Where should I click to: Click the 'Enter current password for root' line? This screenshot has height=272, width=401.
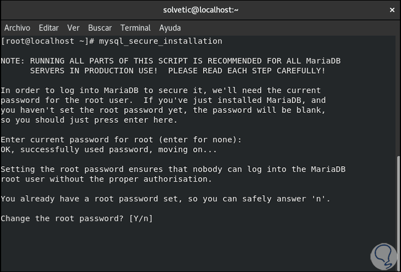coord(121,140)
